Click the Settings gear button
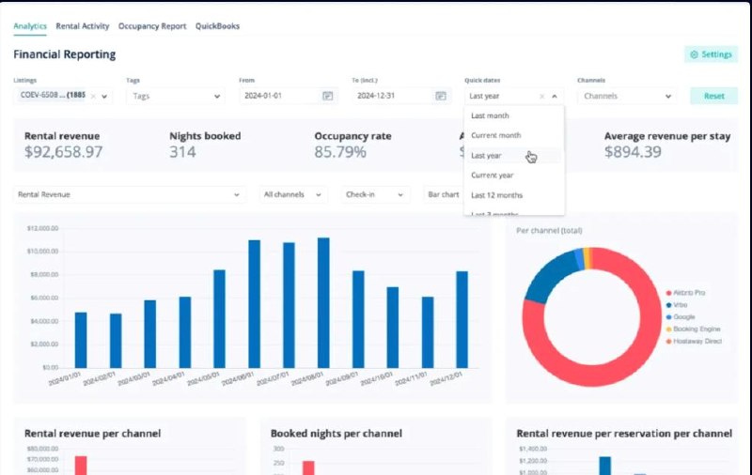Image resolution: width=752 pixels, height=475 pixels. [711, 54]
